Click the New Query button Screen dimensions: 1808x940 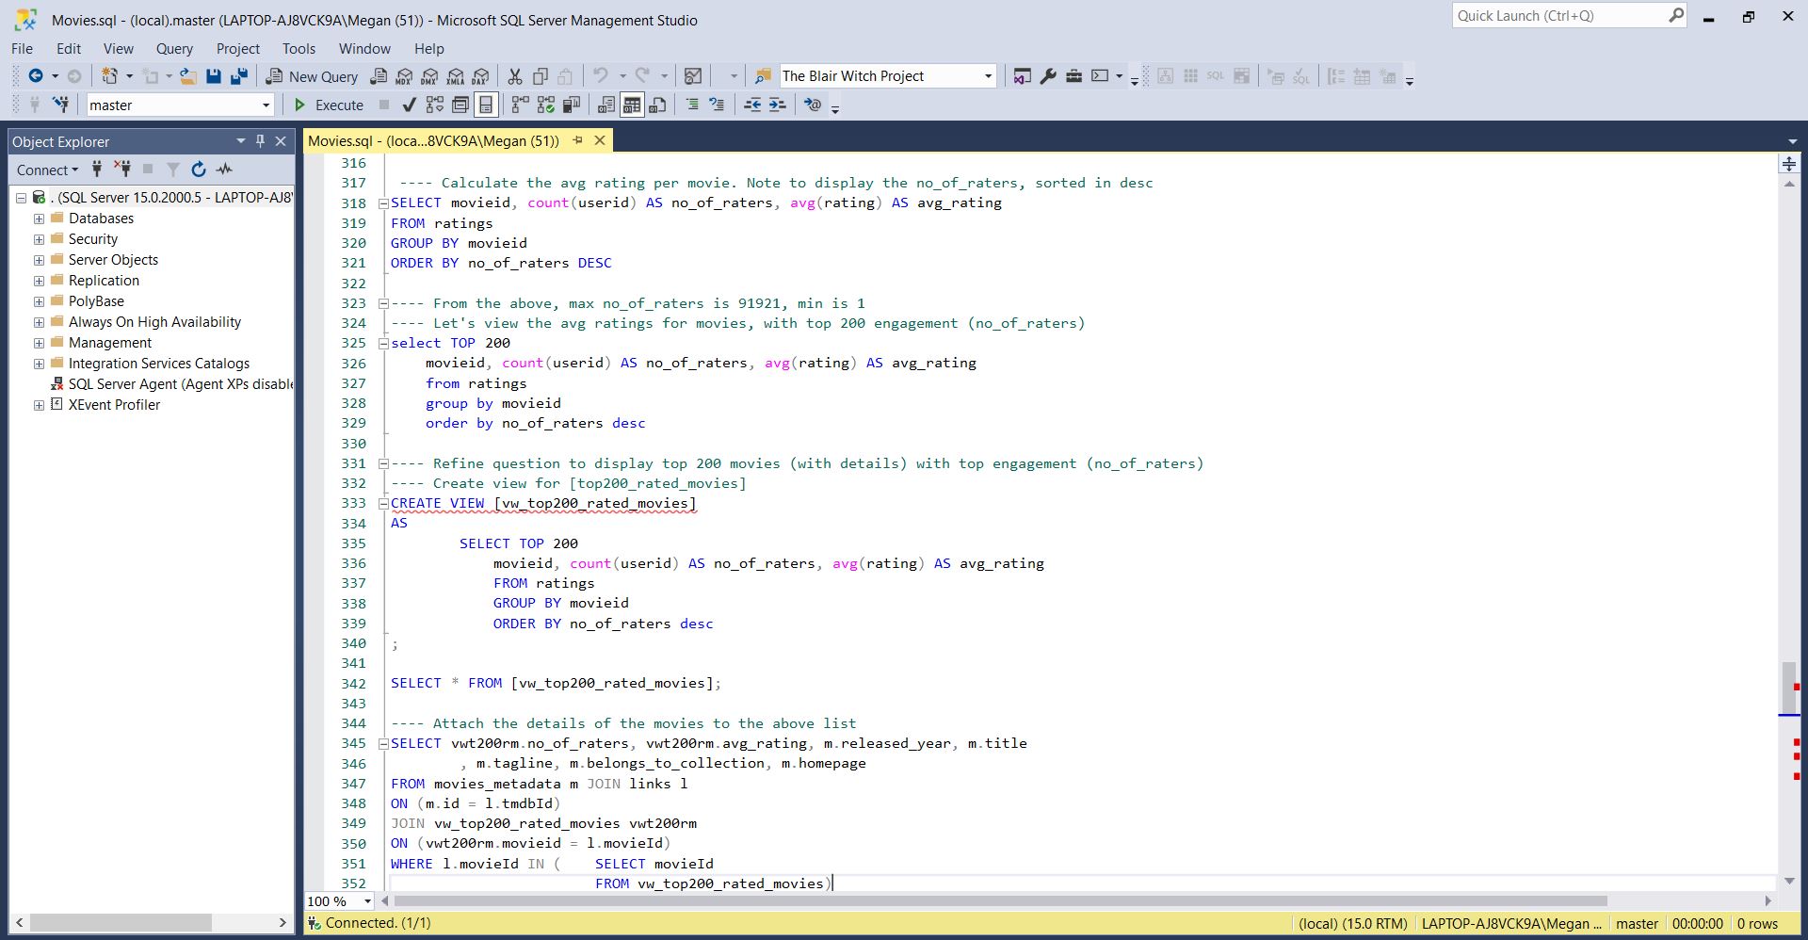pyautogui.click(x=312, y=76)
